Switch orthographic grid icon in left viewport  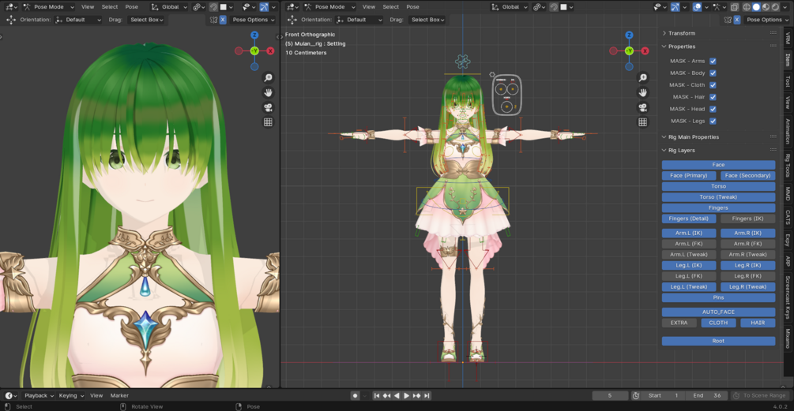pyautogui.click(x=268, y=121)
